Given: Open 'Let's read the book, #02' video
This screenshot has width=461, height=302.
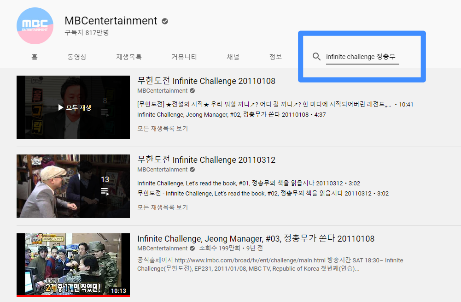Looking at the screenshot, I should (263, 193).
